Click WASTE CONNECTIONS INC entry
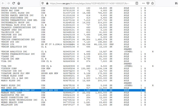Viewport: 178px width, 106px height. 15,97
